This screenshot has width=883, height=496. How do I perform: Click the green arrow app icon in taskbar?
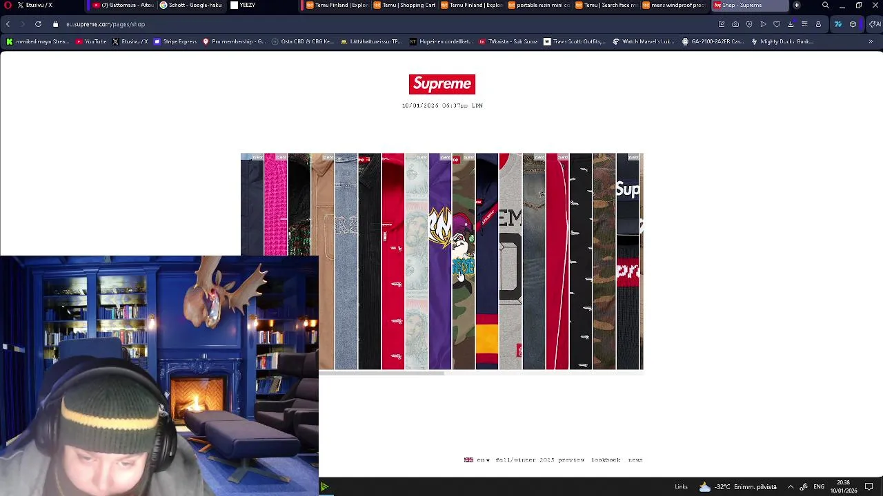pos(324,487)
